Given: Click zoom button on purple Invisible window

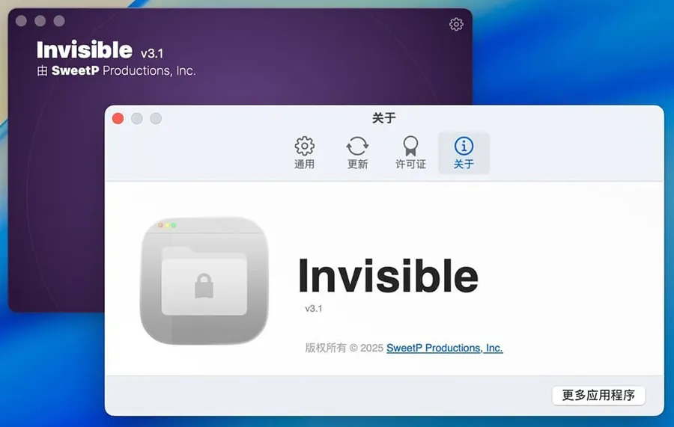Looking at the screenshot, I should [59, 21].
